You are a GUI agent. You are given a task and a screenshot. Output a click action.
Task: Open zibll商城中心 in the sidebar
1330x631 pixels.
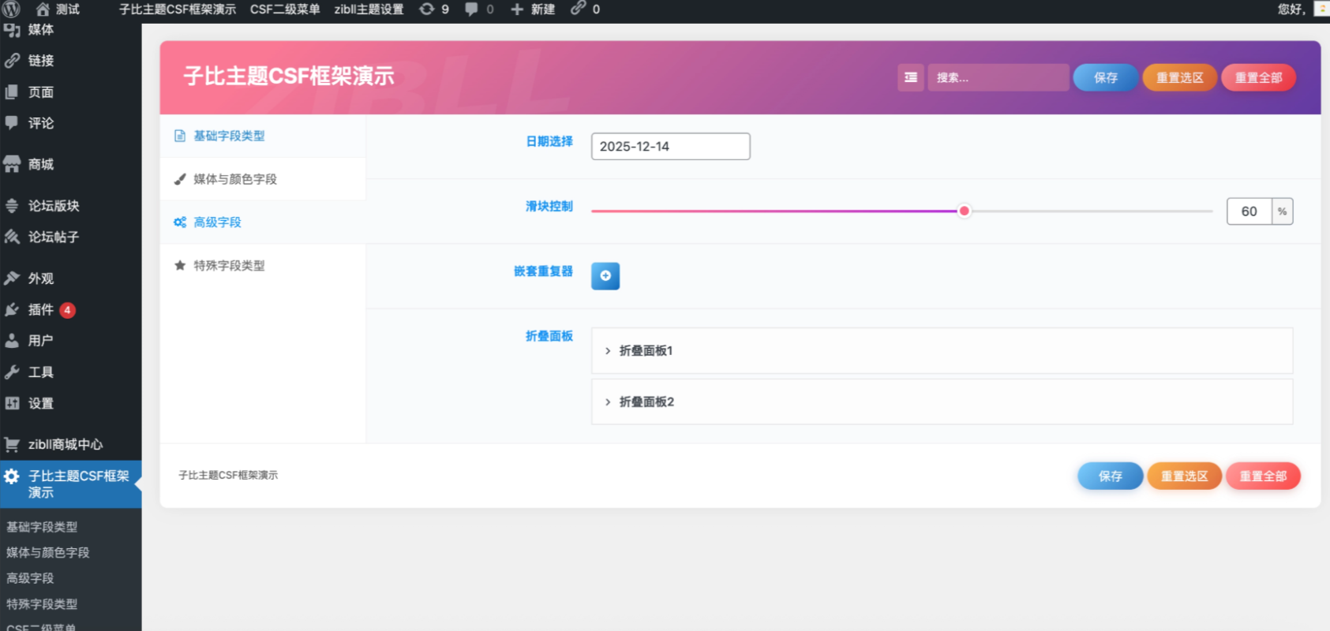(70, 445)
